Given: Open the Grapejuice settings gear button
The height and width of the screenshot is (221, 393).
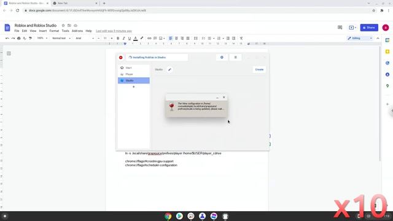Looking at the screenshot, I should [x=222, y=57].
